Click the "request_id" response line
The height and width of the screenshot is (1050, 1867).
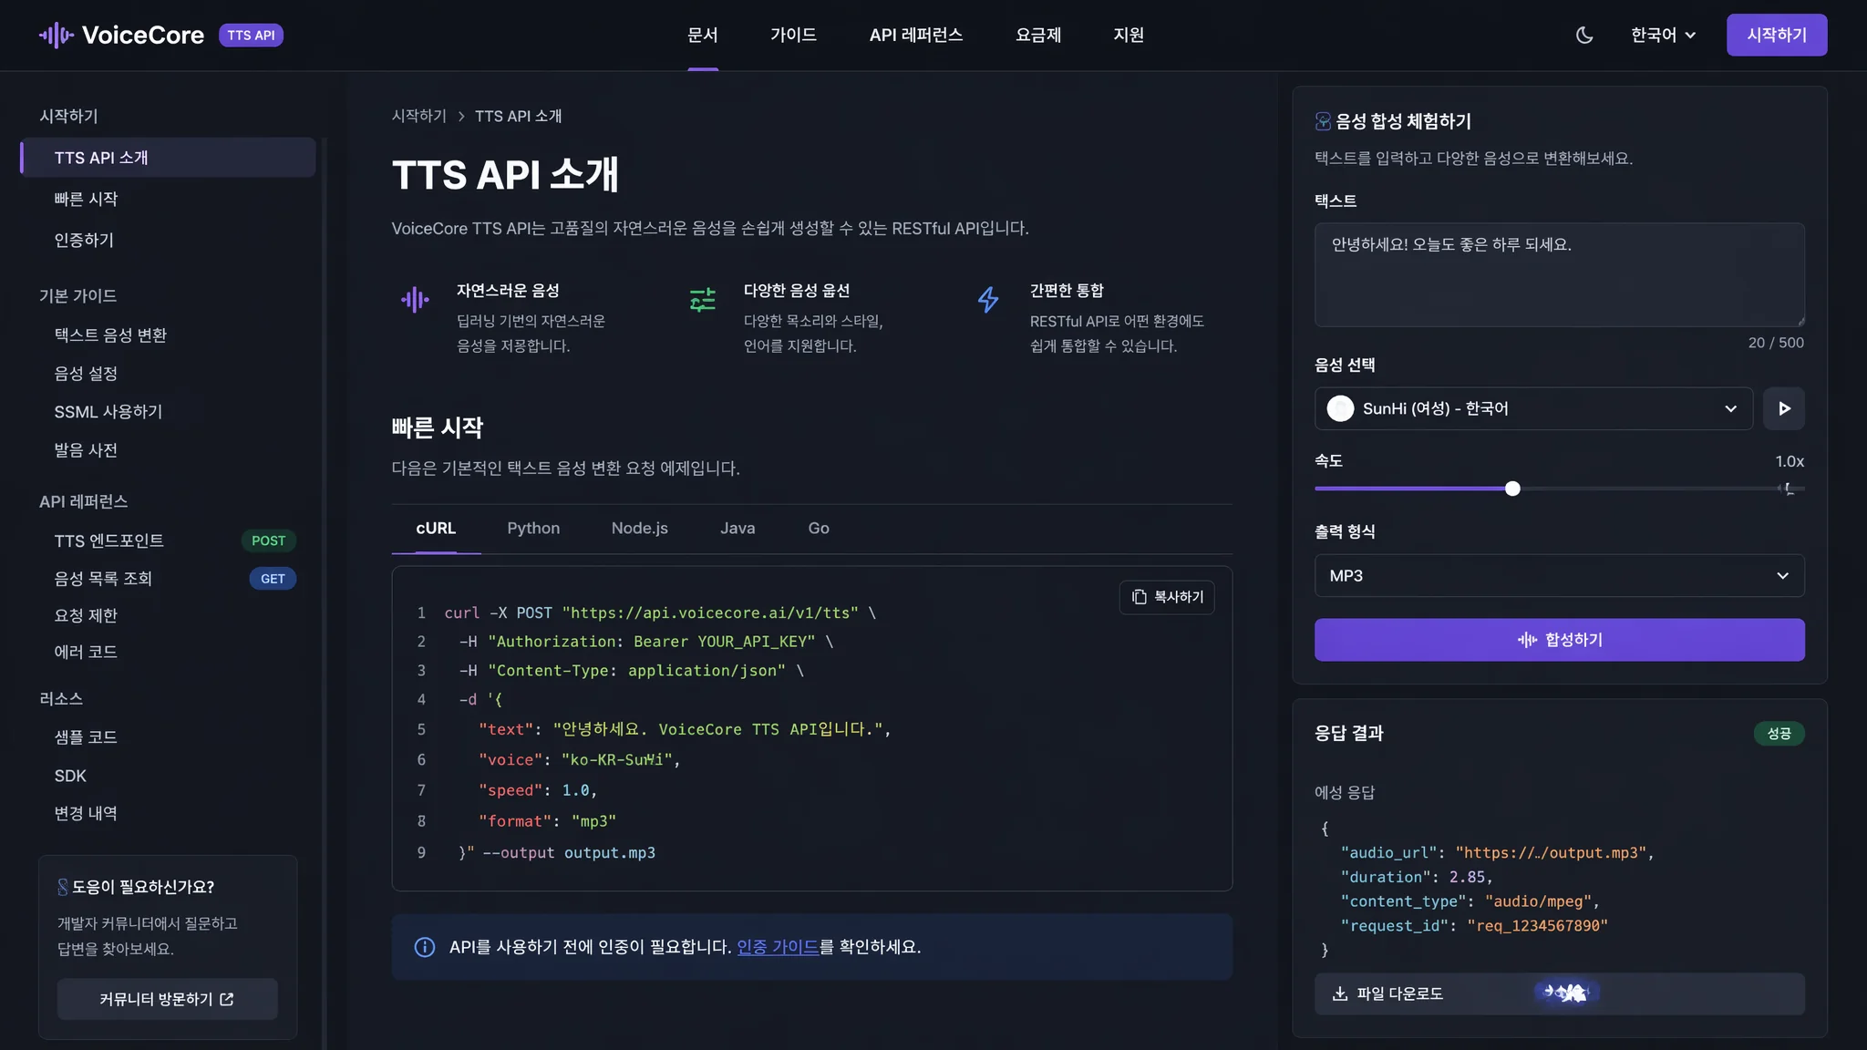pyautogui.click(x=1474, y=925)
